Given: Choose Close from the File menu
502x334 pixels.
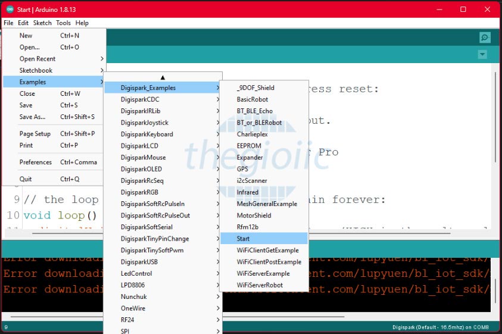Looking at the screenshot, I should pos(54,93).
